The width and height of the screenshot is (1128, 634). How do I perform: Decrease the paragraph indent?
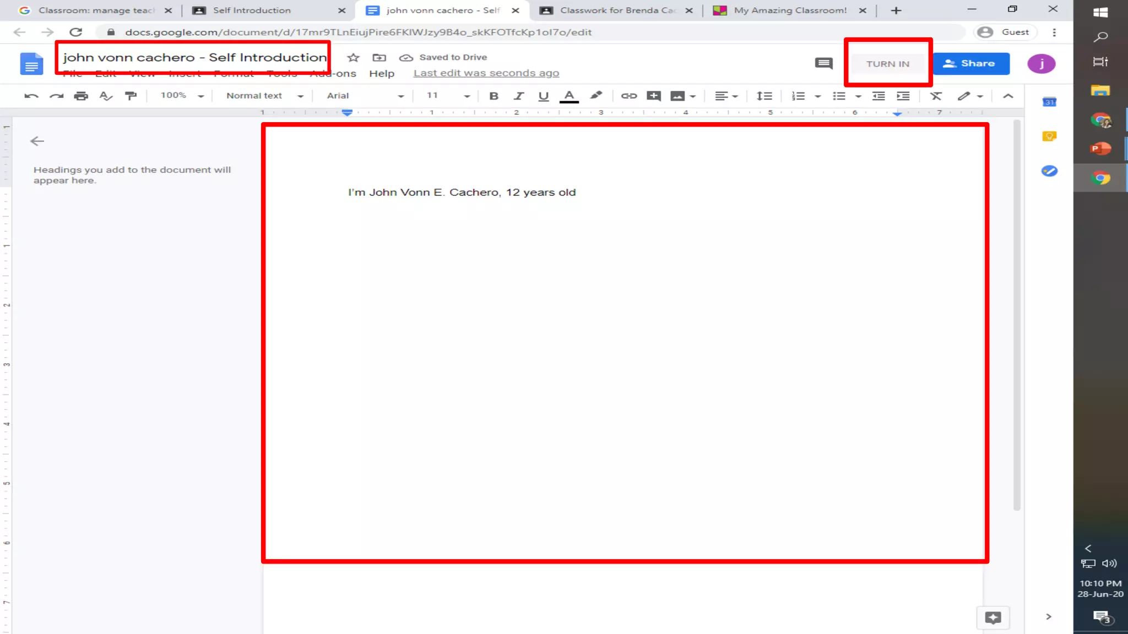(878, 96)
